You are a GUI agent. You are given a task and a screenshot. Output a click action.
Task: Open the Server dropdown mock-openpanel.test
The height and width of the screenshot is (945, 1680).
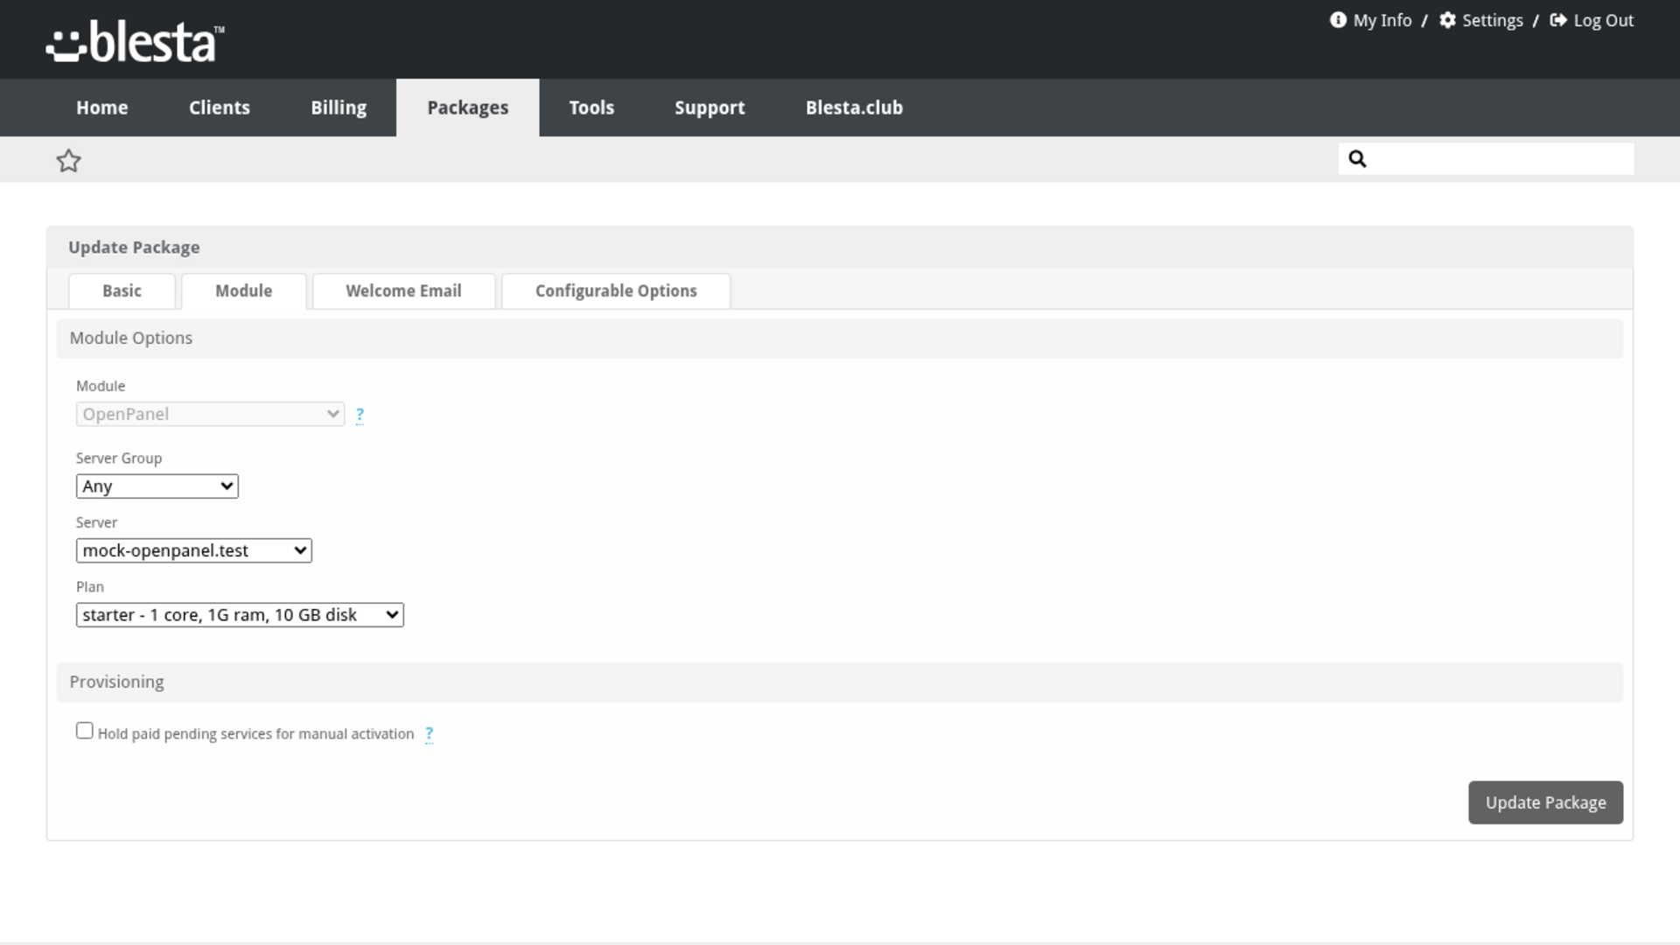(194, 551)
